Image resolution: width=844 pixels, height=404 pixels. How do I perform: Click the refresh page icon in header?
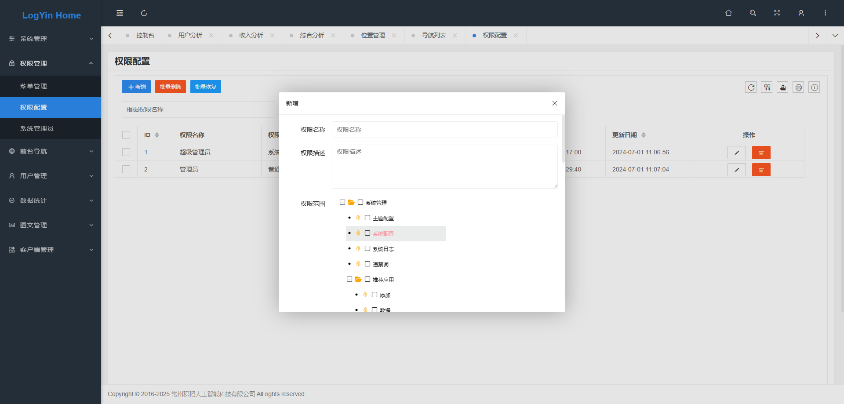coord(144,13)
